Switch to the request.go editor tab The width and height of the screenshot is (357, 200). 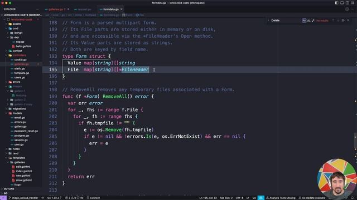(84, 9)
